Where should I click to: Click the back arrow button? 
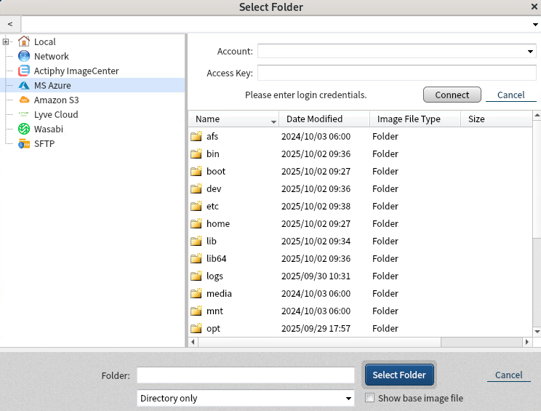point(10,25)
